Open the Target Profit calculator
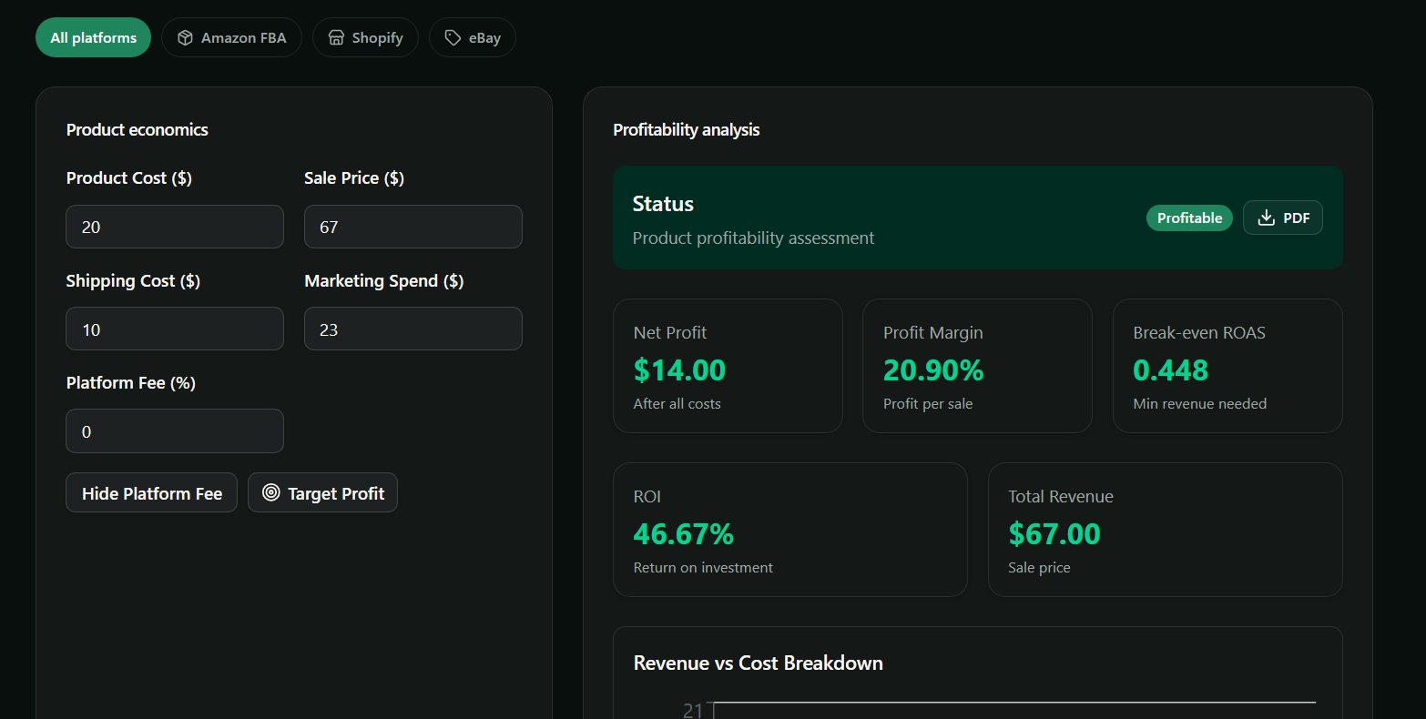1426x719 pixels. coord(322,492)
